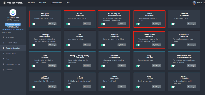The image size is (205, 95).
Task: Click the Ticket Tool logo icon
Action: pyautogui.click(x=5, y=3)
